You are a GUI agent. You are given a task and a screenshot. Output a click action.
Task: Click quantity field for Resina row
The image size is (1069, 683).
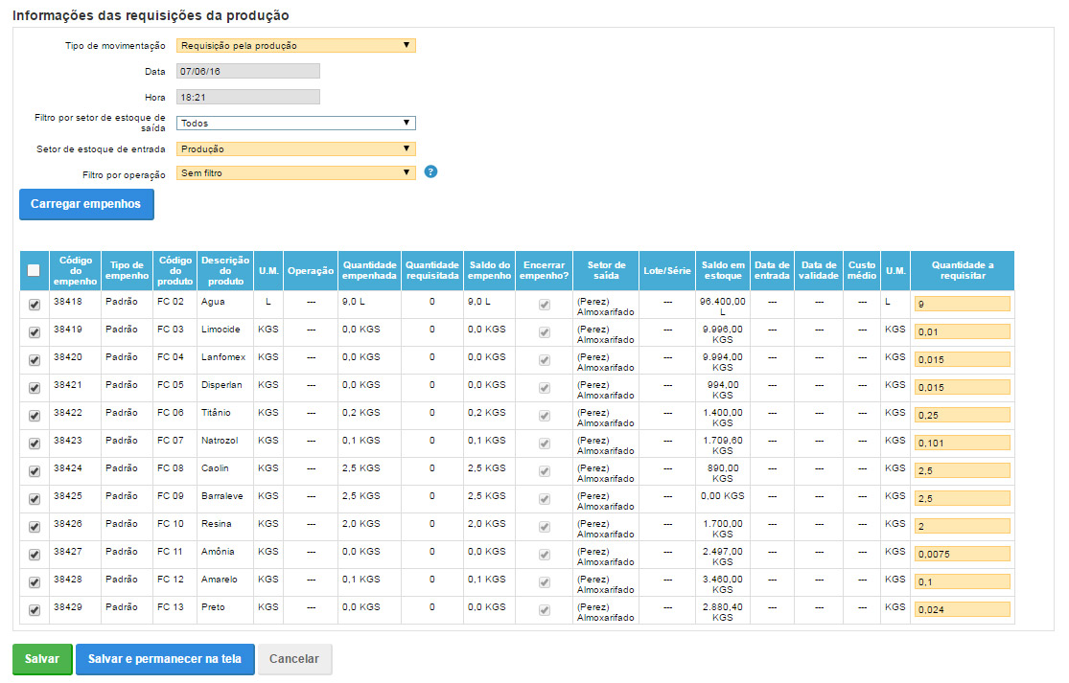[962, 527]
